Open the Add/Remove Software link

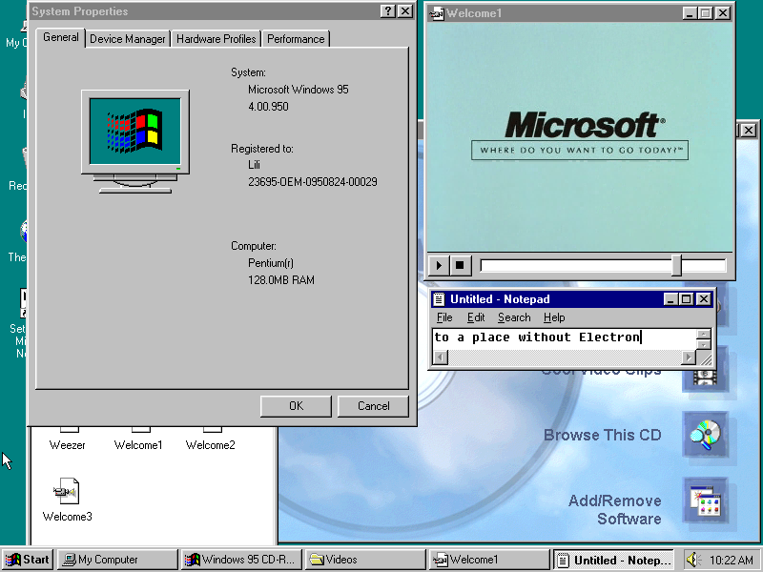tap(615, 510)
